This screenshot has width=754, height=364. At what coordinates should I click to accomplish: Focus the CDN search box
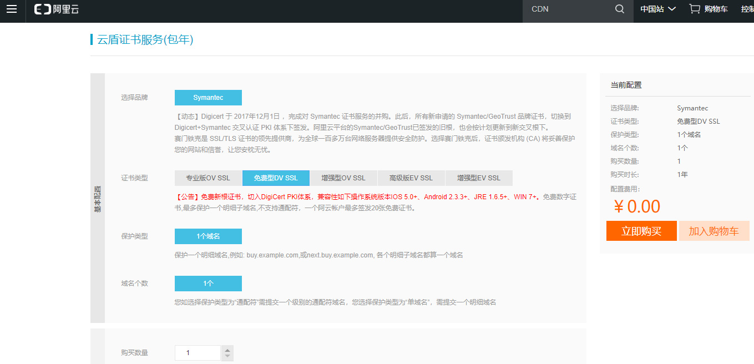point(569,9)
